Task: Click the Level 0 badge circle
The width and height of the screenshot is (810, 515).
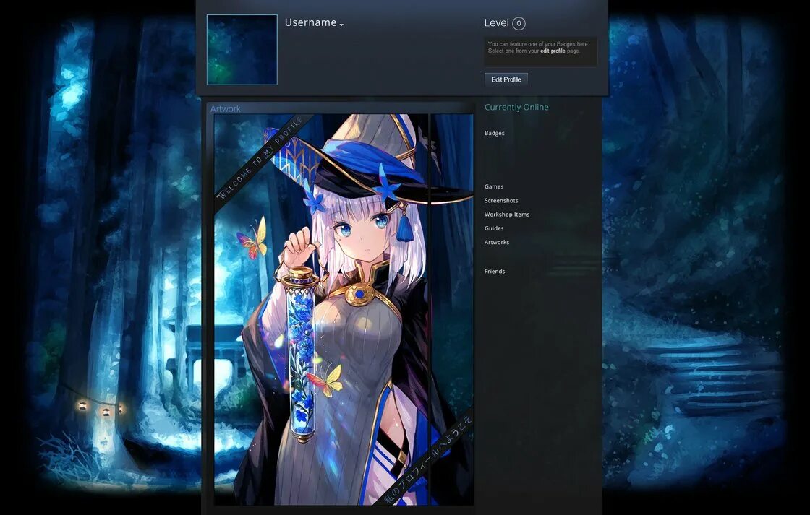Action: point(519,23)
